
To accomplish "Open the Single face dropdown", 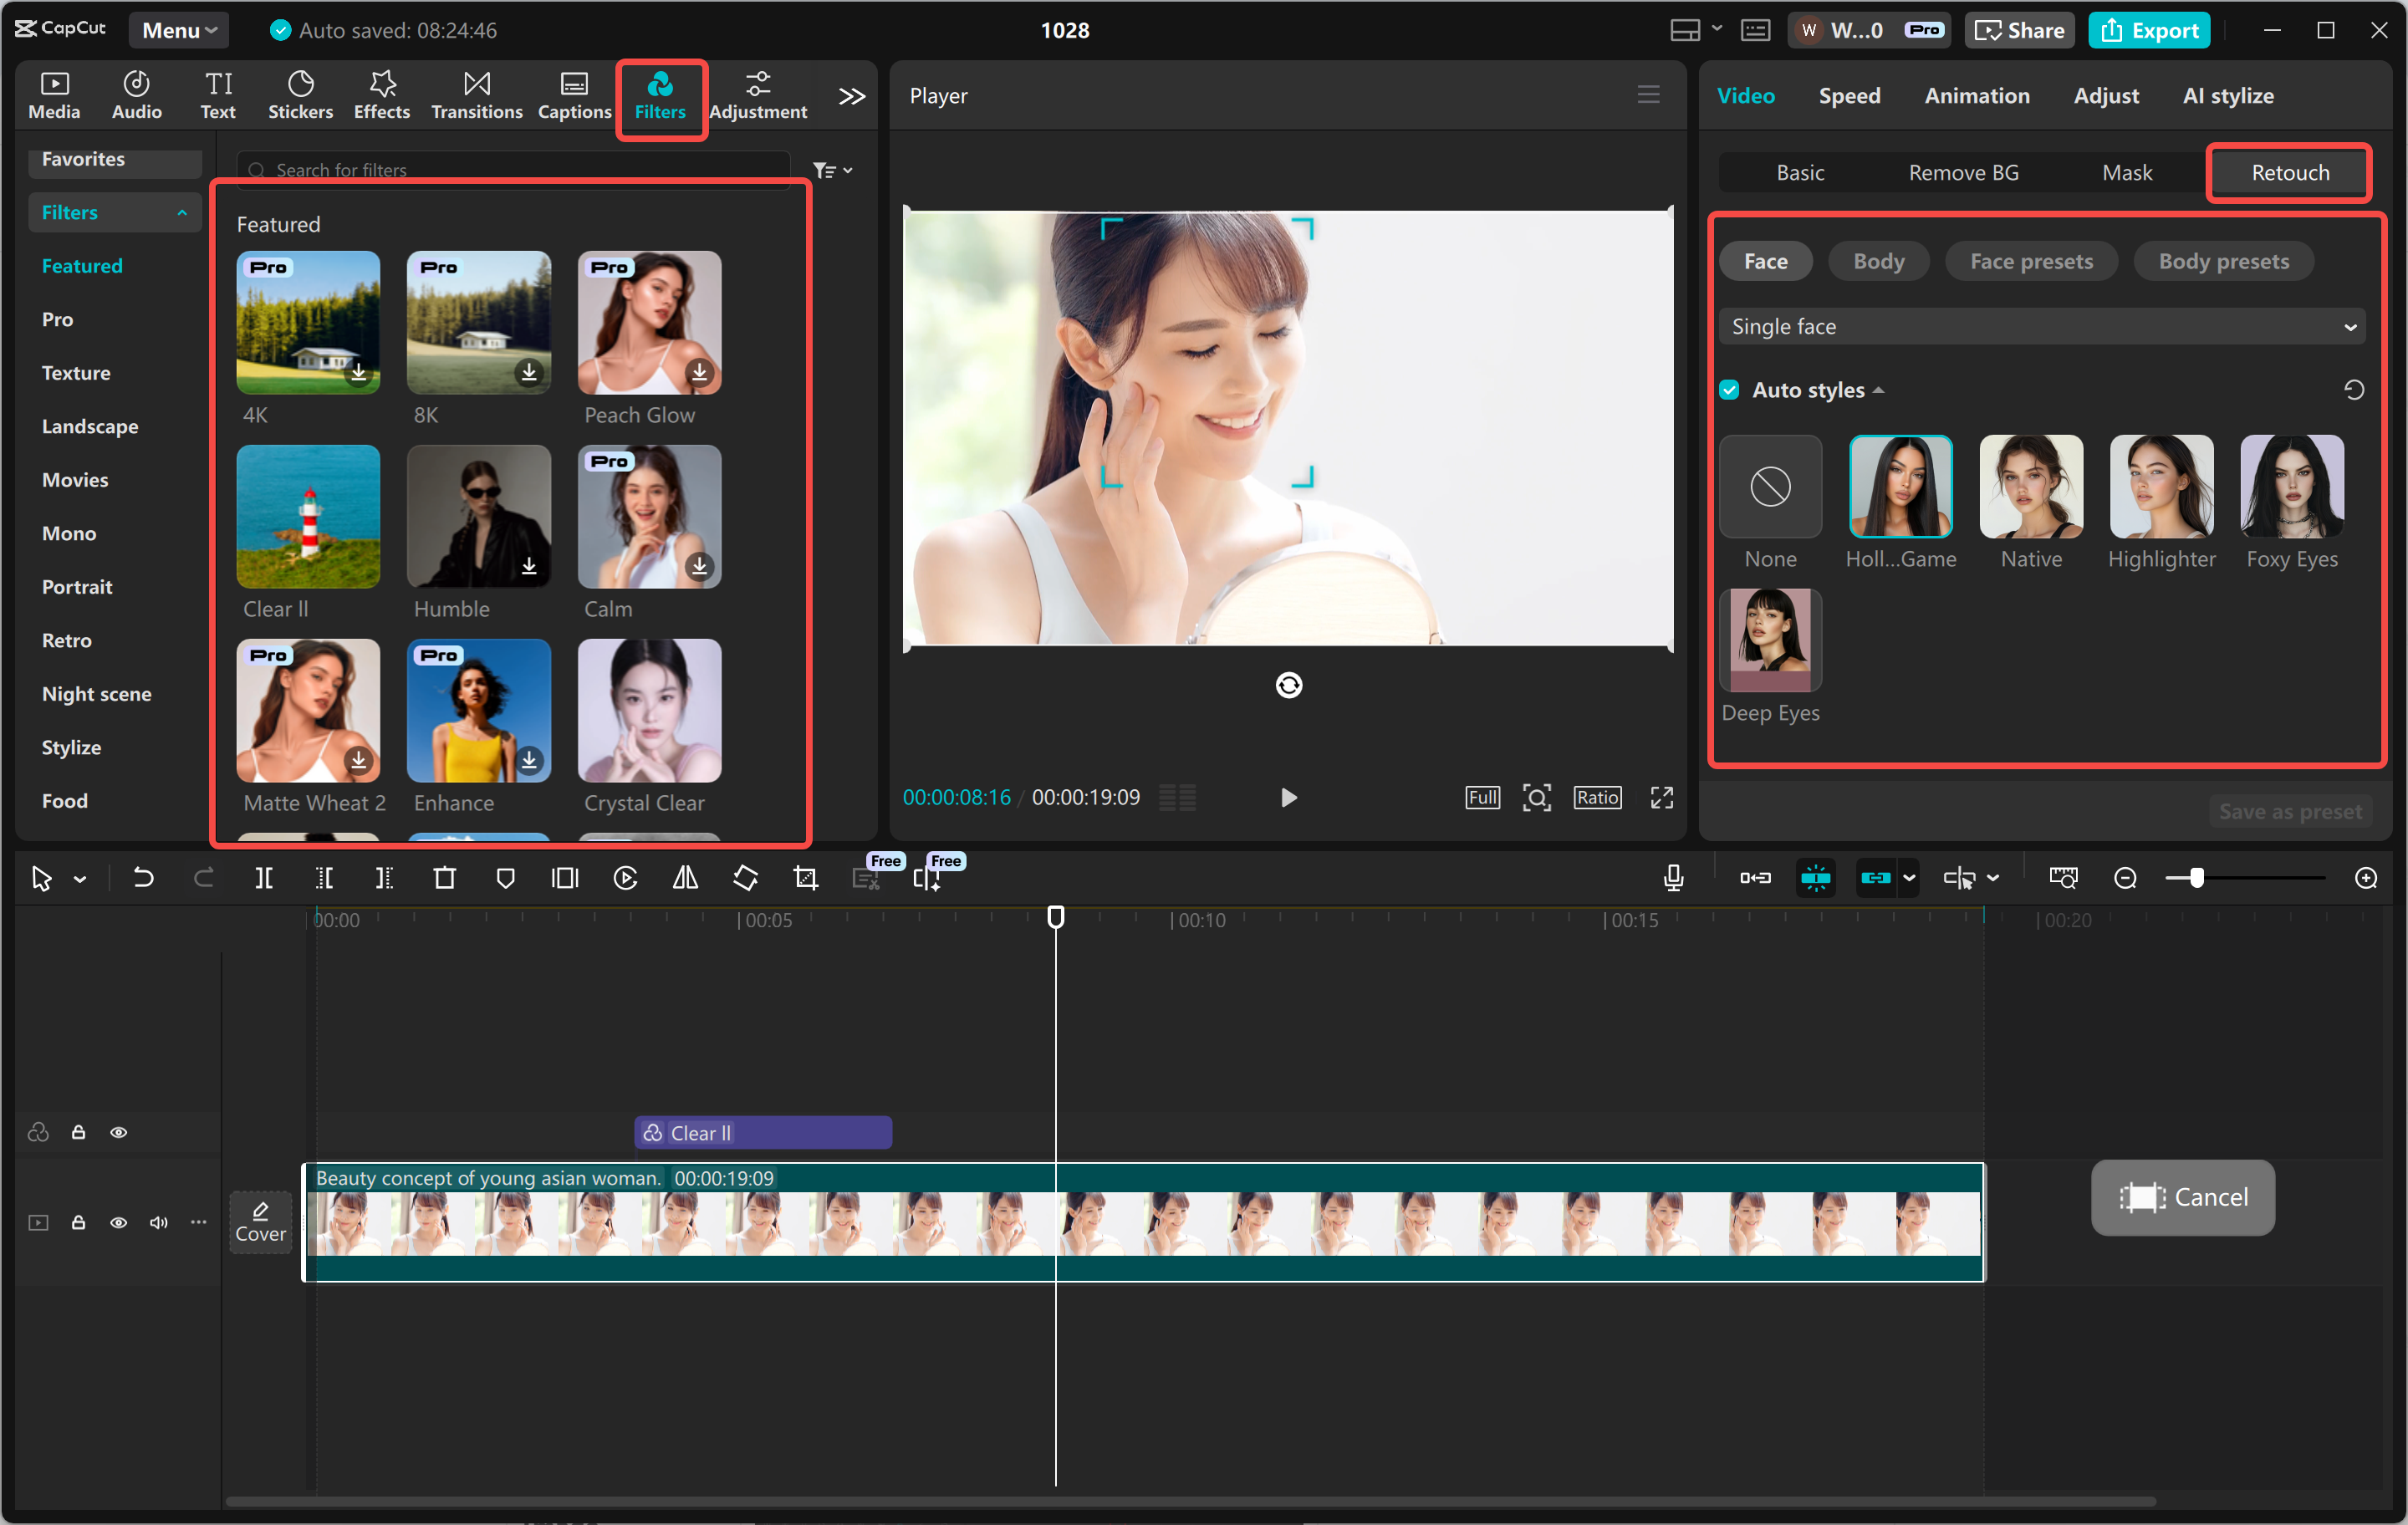I will click(x=2042, y=326).
